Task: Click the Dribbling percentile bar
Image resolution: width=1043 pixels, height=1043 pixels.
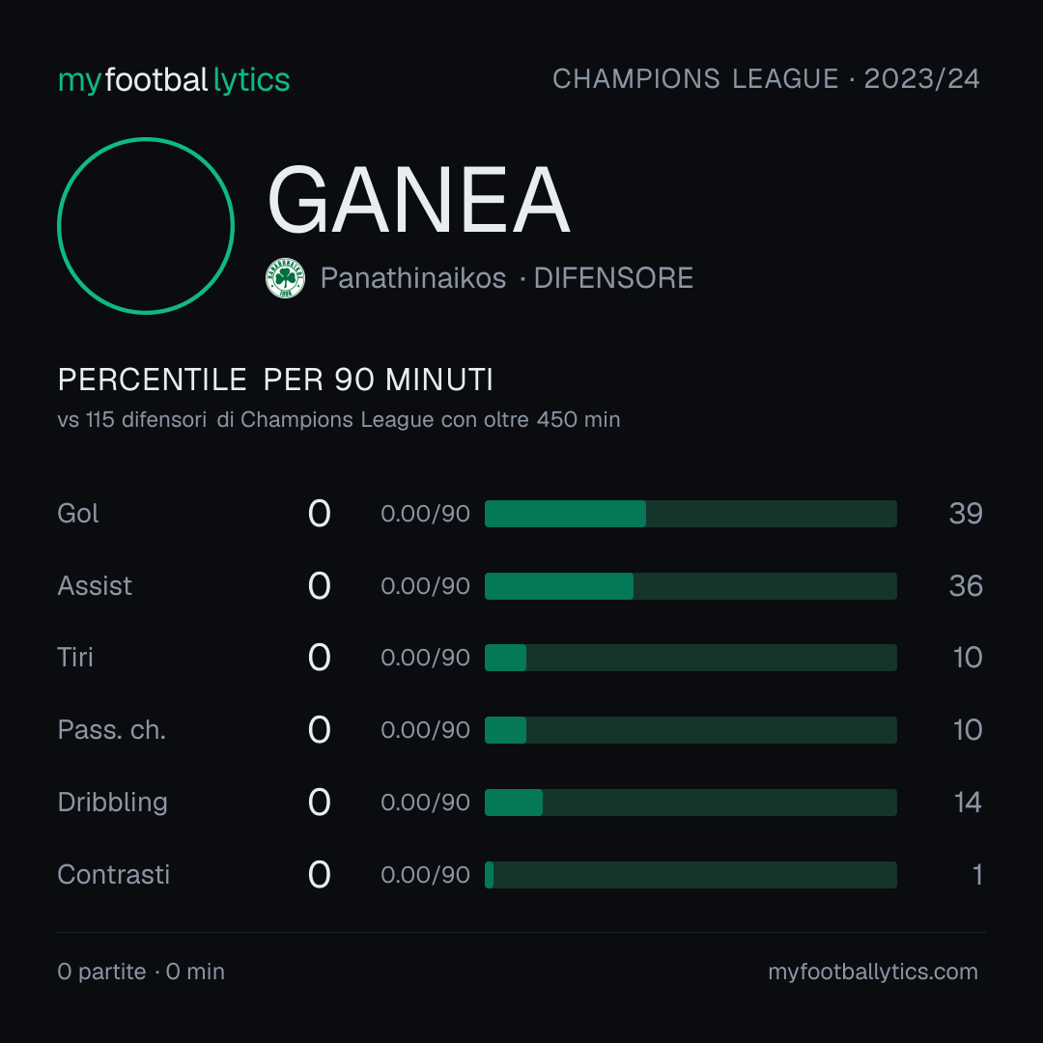Action: pyautogui.click(x=691, y=803)
